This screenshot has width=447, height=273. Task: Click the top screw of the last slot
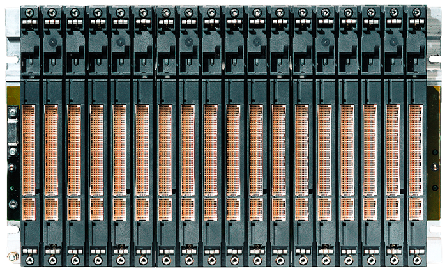[x=415, y=12]
